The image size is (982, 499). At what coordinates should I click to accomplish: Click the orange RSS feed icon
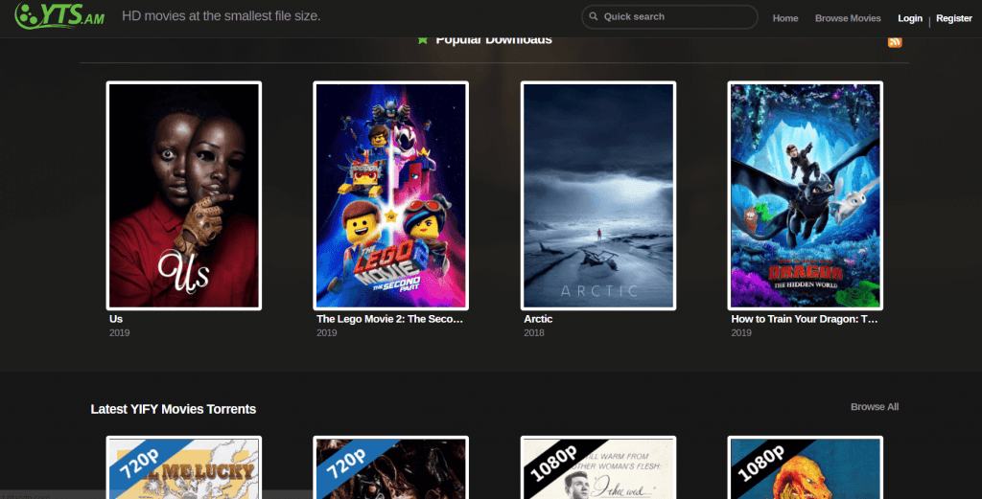click(x=895, y=41)
